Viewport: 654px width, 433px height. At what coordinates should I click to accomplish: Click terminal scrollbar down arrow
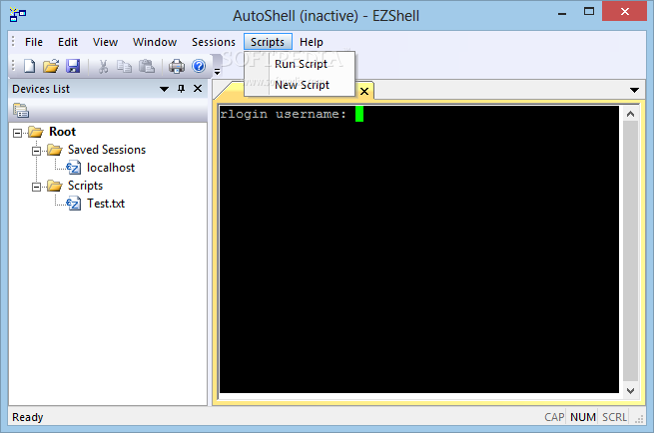(x=630, y=390)
